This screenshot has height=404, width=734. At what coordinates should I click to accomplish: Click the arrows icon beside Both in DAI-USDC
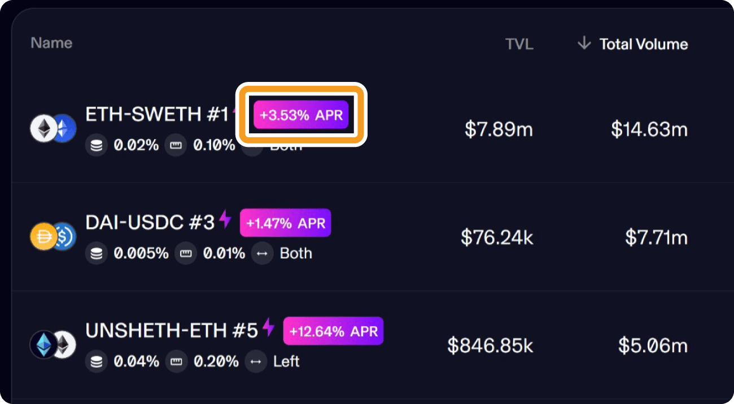point(262,254)
